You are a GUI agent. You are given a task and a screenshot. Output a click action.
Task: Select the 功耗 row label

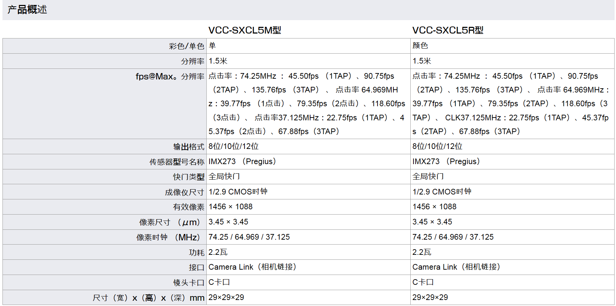(197, 253)
